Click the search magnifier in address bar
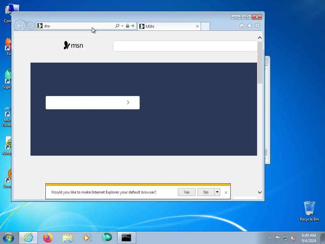This screenshot has height=244, width=325. point(117,26)
